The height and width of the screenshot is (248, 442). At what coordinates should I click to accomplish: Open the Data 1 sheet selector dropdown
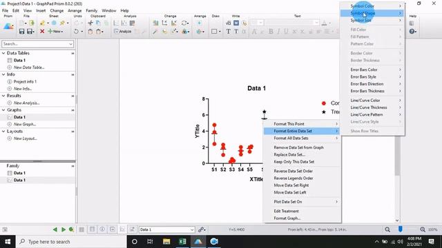[x=192, y=229]
